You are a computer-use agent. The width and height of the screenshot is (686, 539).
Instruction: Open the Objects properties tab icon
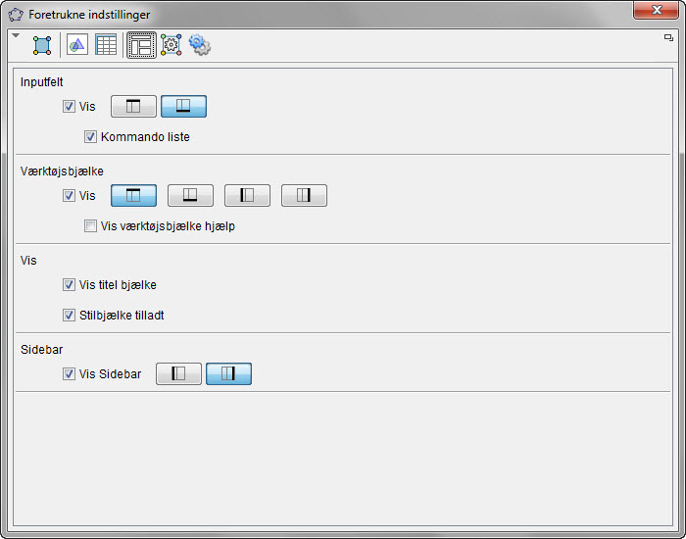42,45
